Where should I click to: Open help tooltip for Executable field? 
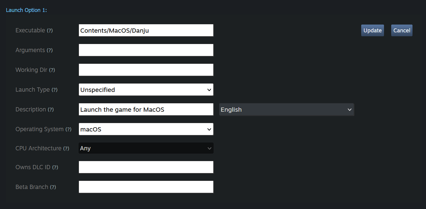tap(50, 31)
